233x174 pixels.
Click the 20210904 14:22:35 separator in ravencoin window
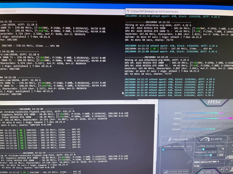click(x=38, y=153)
